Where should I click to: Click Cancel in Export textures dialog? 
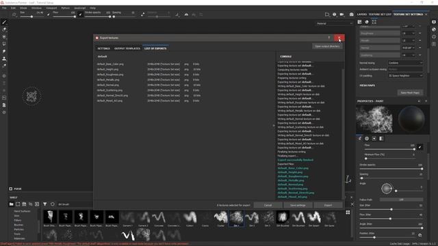[268, 205]
